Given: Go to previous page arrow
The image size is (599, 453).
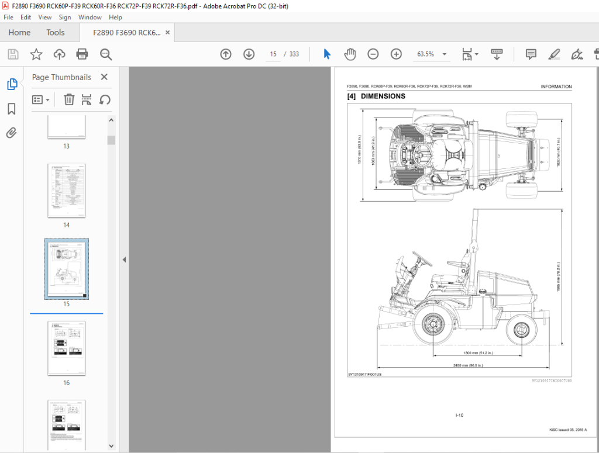Looking at the screenshot, I should click(226, 54).
